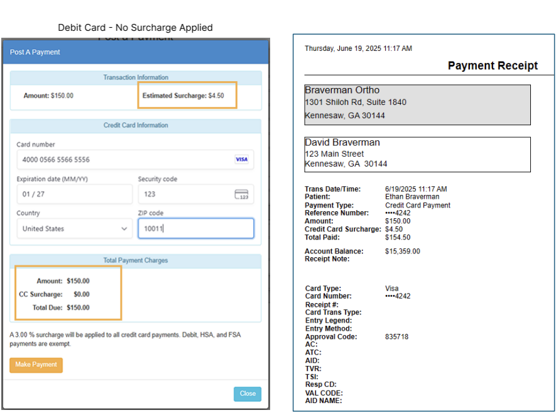This screenshot has width=556, height=415.
Task: Click the Amount: $150.00 transaction text
Action: click(48, 96)
